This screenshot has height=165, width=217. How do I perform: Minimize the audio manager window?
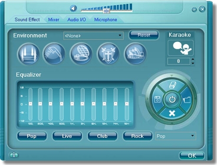(194, 10)
